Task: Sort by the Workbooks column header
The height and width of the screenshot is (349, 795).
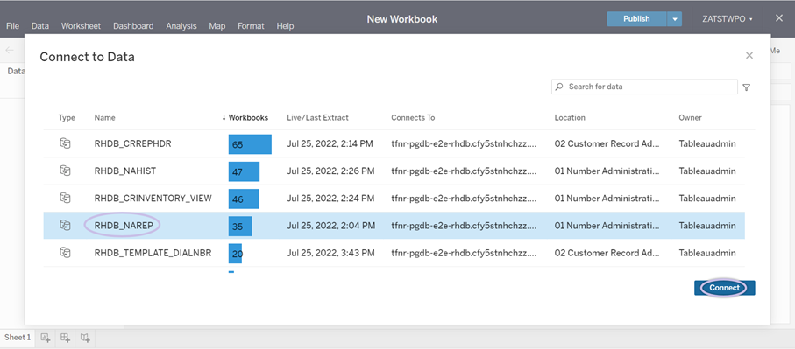Action: 245,118
